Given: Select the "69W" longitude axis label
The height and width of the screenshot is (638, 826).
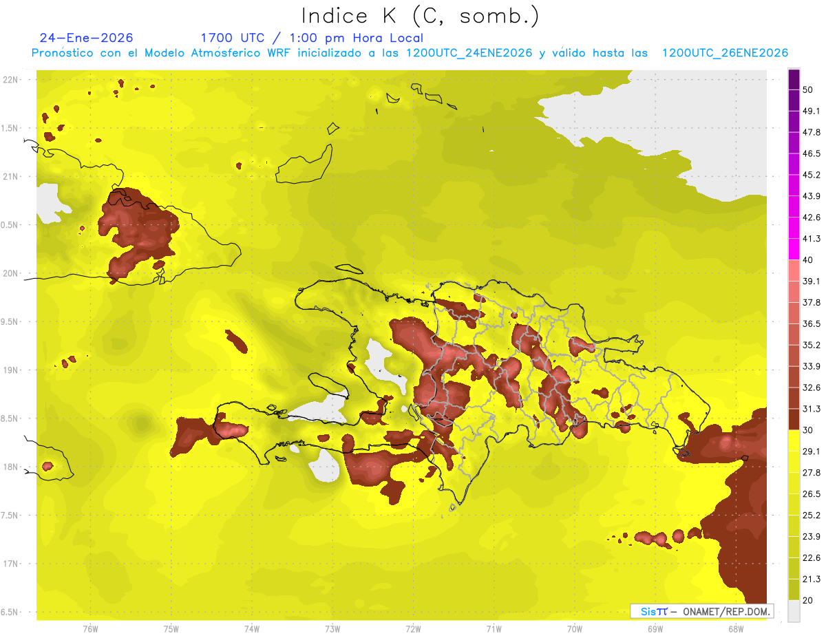Looking at the screenshot, I should pos(655,629).
